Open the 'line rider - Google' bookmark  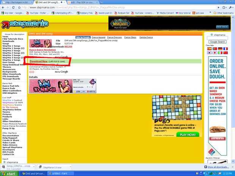click(13, 13)
